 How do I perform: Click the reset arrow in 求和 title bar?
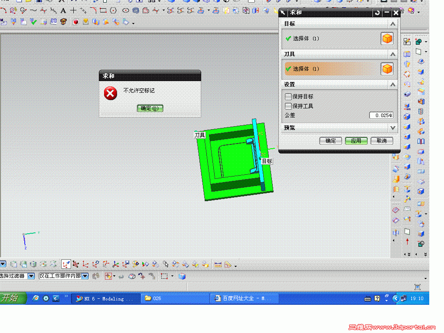pyautogui.click(x=377, y=13)
